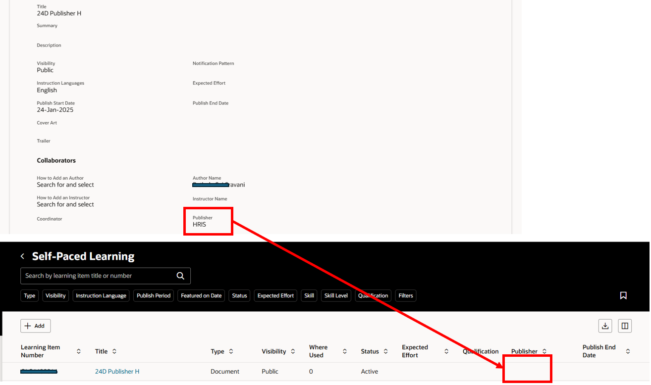Open the Featured on Date filter chip
Screen dimensions: 651x385
coord(201,295)
